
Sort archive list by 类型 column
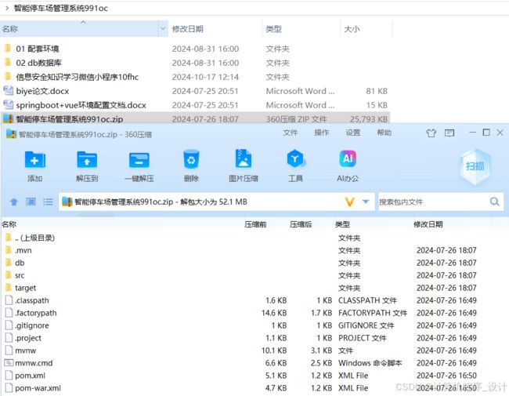pyautogui.click(x=342, y=224)
